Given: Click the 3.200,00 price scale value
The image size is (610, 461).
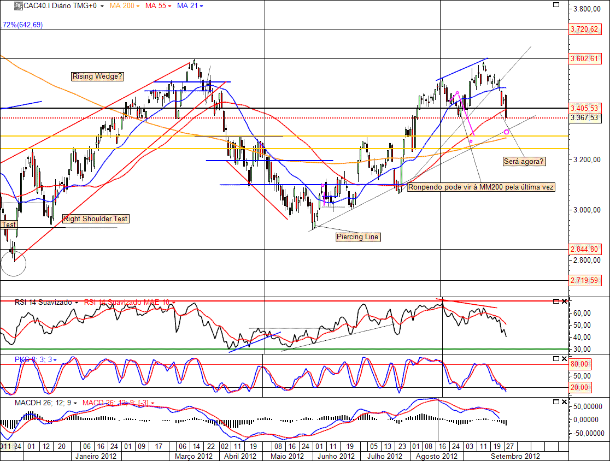Looking at the screenshot, I should 586,159.
